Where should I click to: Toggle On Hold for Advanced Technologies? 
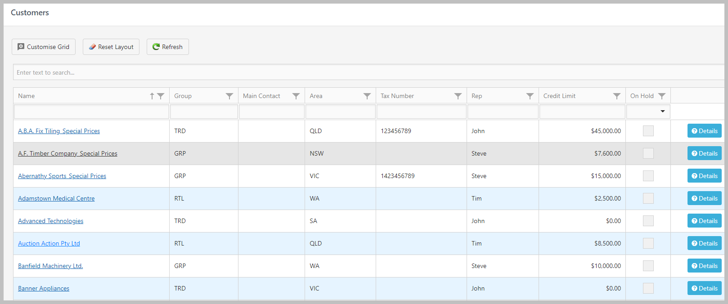(648, 221)
